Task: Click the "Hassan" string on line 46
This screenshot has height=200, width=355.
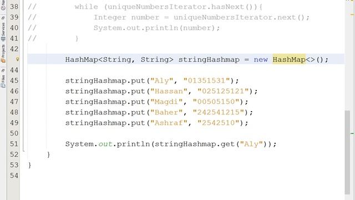Action: [169, 91]
